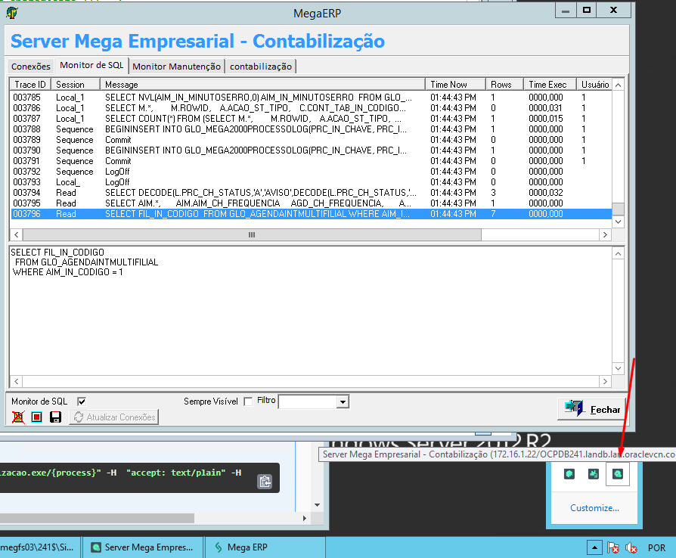Viewport: 676px width, 558px height.
Task: Enable the Sempre Visível checkbox
Action: 248,401
